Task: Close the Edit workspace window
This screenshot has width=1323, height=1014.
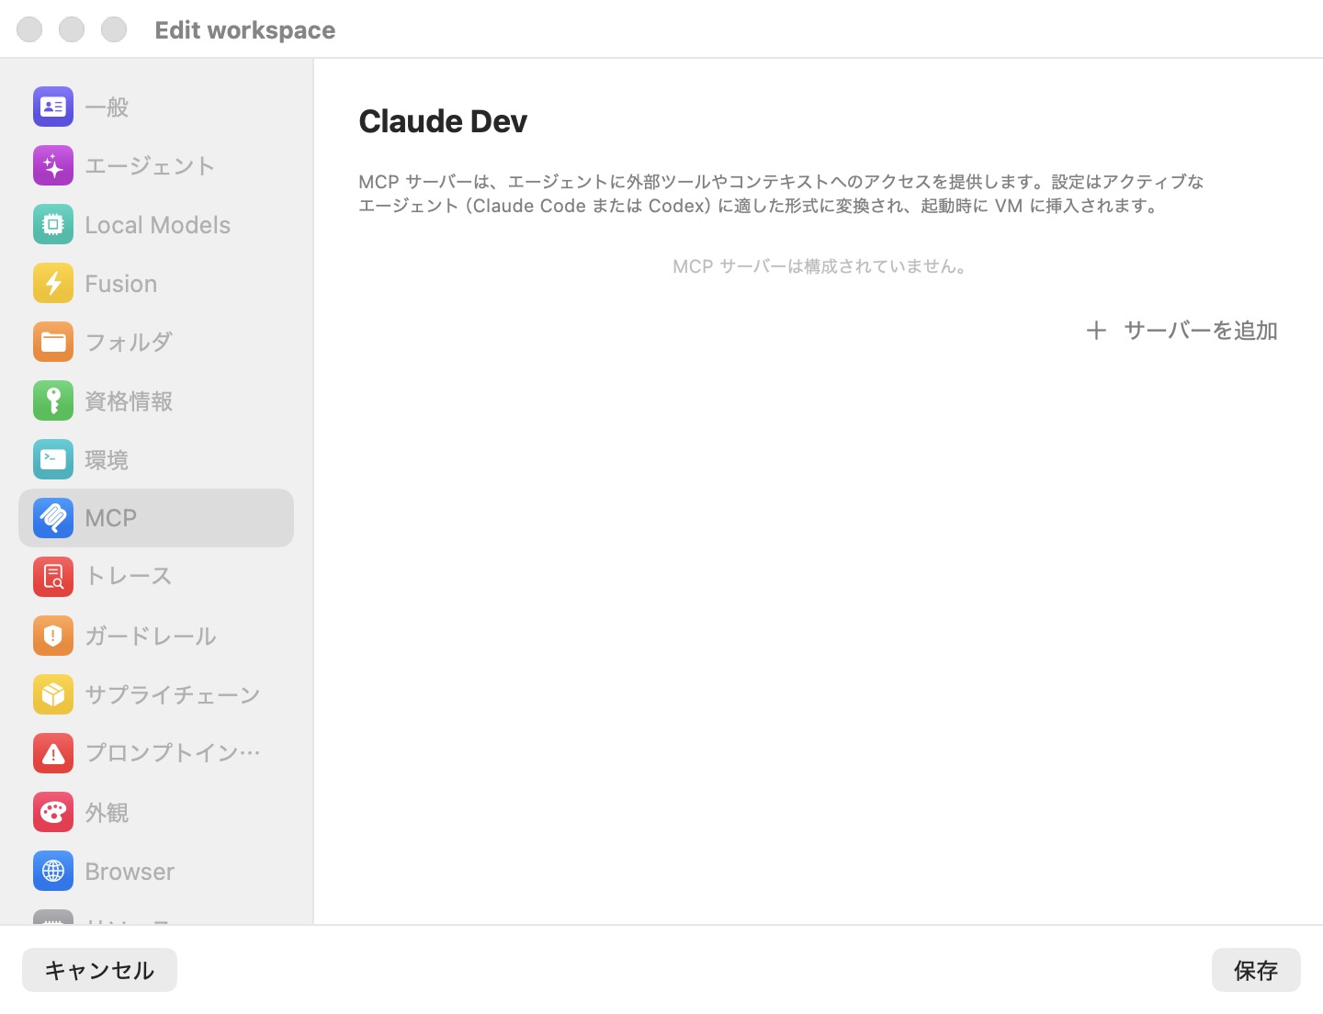Action: 29,29
